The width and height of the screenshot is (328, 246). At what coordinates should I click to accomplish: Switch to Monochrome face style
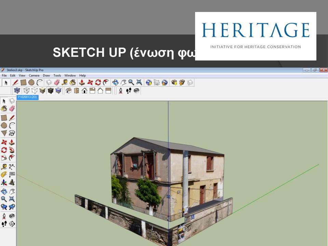tap(58, 91)
